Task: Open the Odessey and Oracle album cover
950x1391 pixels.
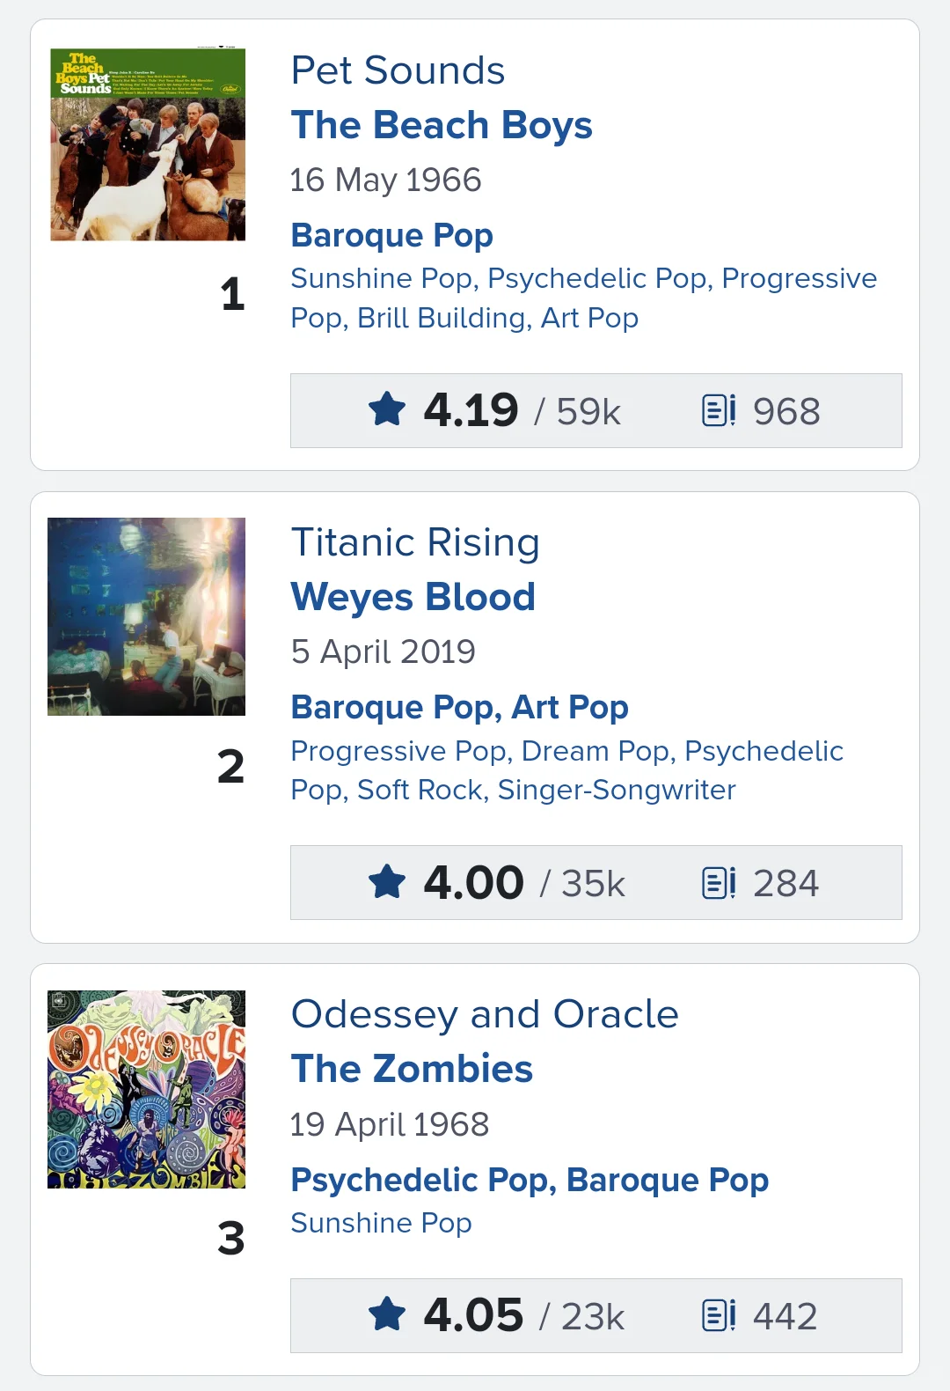Action: (146, 1089)
